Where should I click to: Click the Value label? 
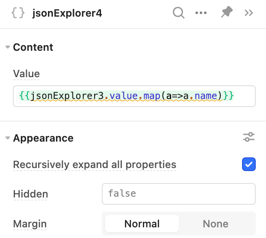click(27, 74)
